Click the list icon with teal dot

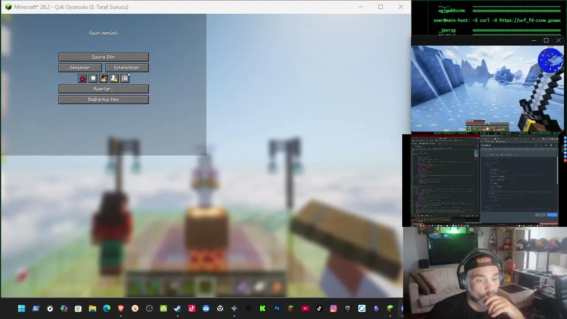pyautogui.click(x=125, y=78)
